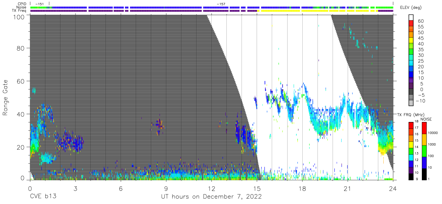
Task: Click the red 55-60 segment of elevation colorbar
Action: coord(411,24)
